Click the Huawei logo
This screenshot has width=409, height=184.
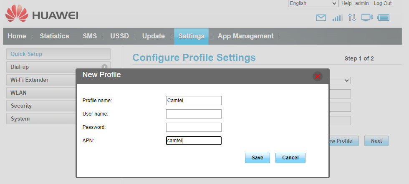tap(42, 13)
